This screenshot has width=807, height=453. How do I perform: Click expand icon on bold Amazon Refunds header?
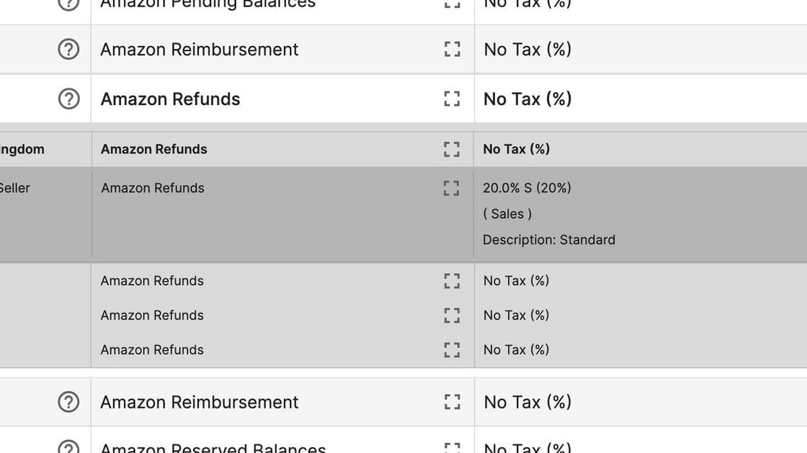point(452,149)
